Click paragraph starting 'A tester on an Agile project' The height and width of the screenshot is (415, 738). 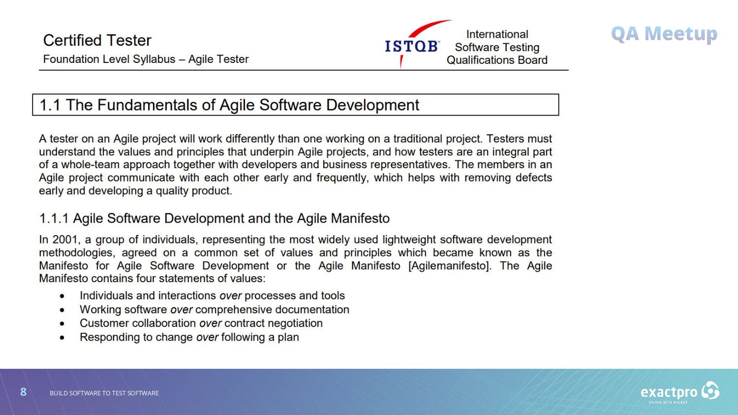pos(295,165)
